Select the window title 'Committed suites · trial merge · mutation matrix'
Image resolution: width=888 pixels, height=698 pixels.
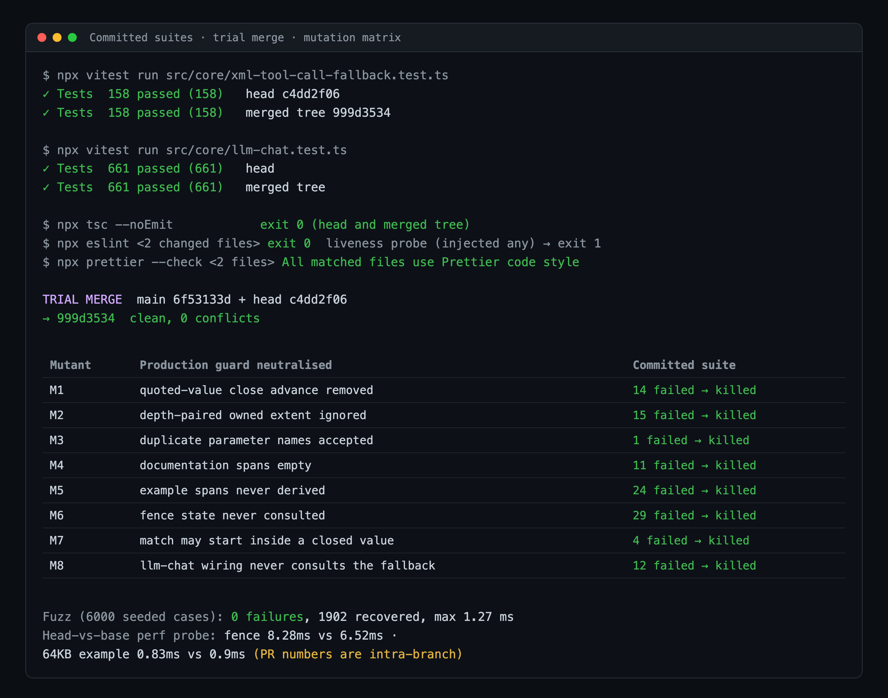coord(245,38)
